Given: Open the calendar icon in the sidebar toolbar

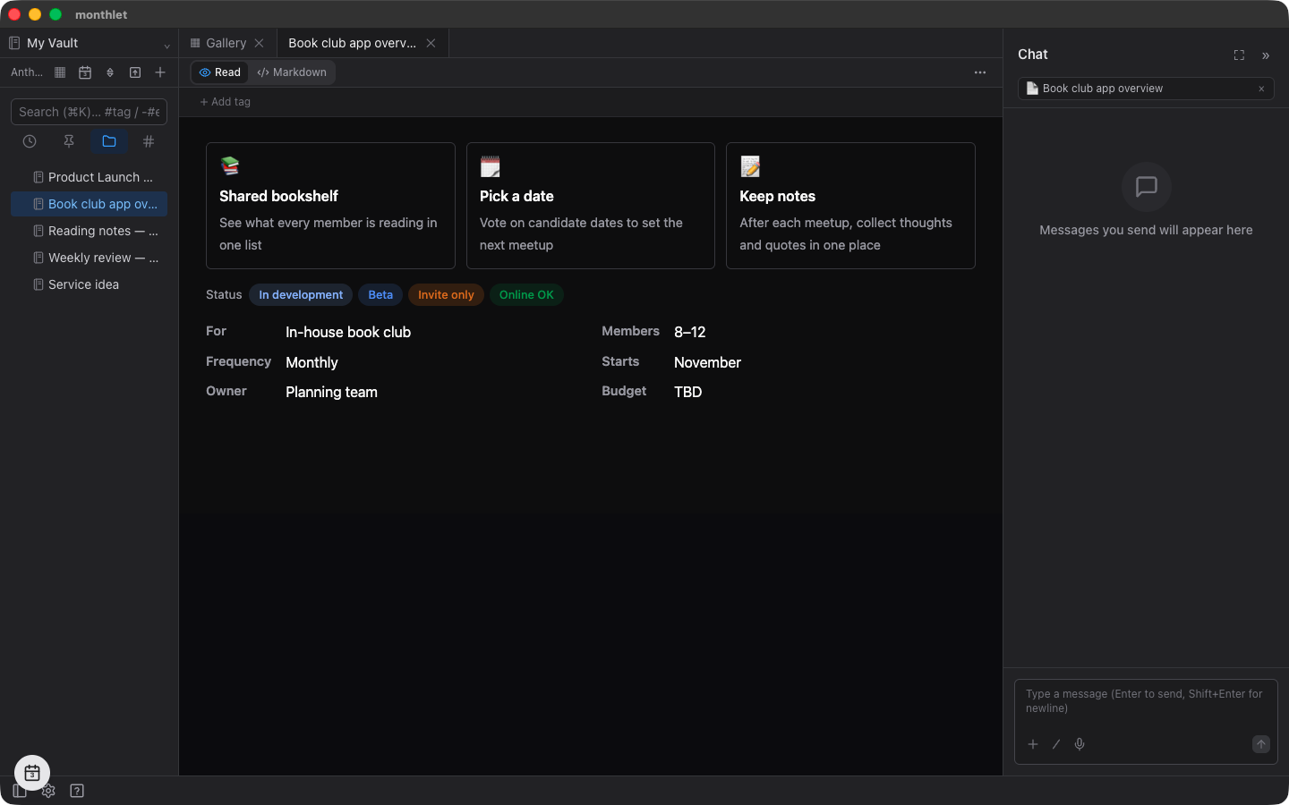Looking at the screenshot, I should click(85, 72).
